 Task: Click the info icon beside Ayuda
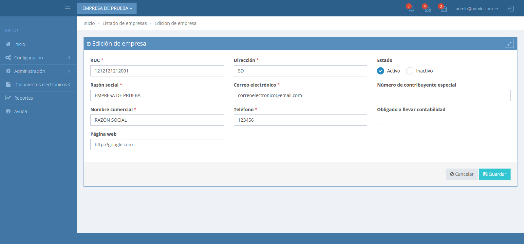(x=8, y=112)
